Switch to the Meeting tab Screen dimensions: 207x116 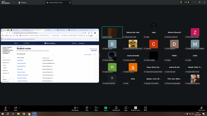point(22,3)
